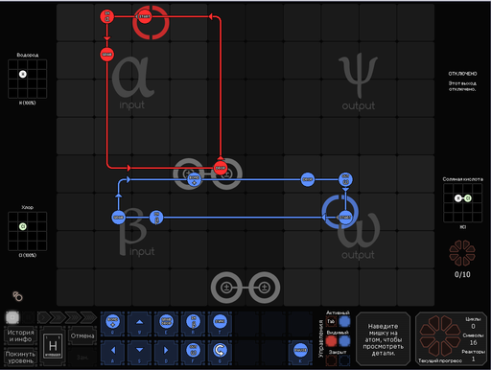
Task: Click the Покинуть уровень button
Action: coord(20,358)
